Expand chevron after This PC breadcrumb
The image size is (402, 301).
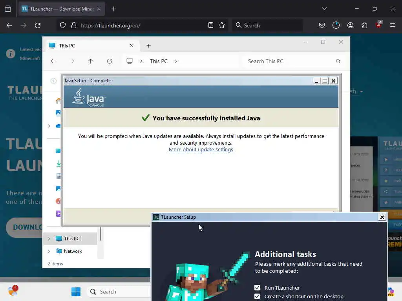[176, 61]
